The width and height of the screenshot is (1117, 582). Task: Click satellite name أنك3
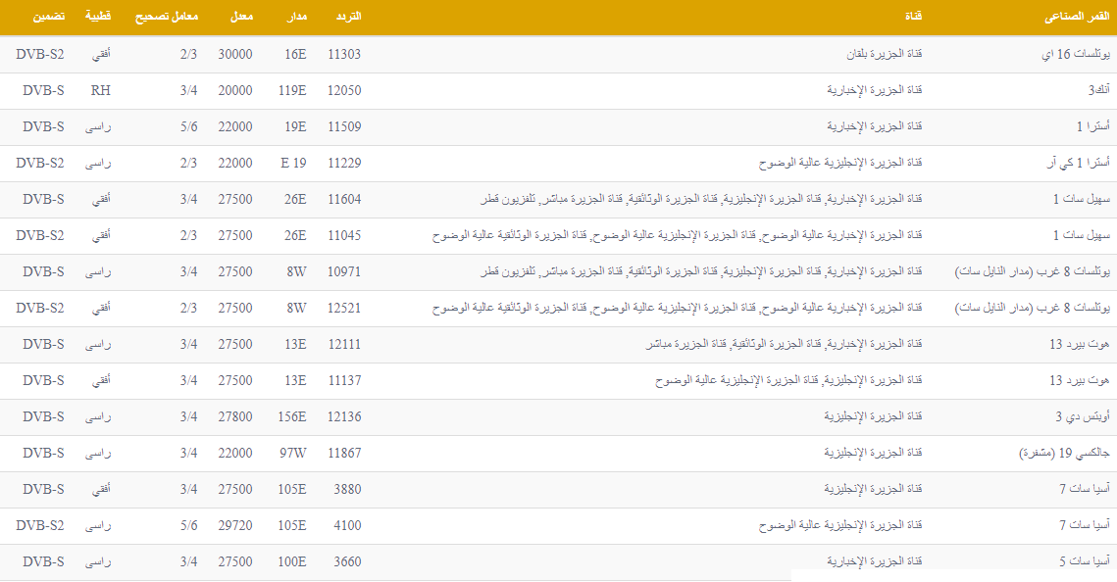click(1098, 90)
